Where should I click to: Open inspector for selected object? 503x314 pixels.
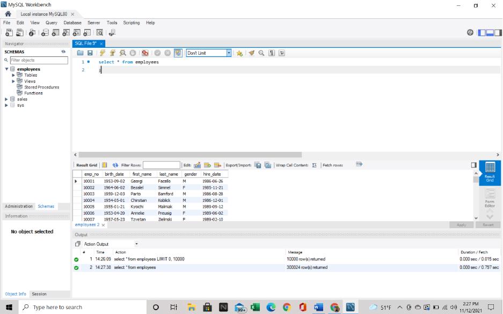click(x=32, y=32)
